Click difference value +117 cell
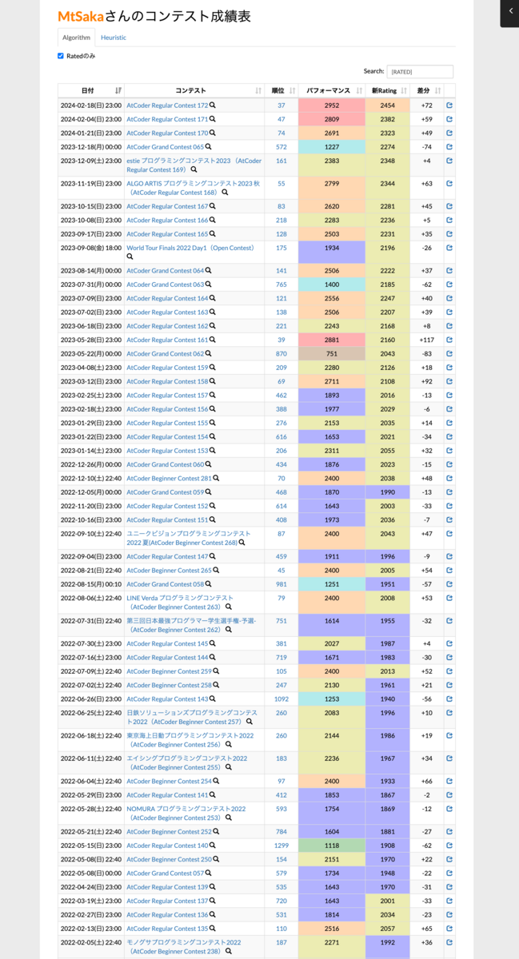 click(x=426, y=340)
